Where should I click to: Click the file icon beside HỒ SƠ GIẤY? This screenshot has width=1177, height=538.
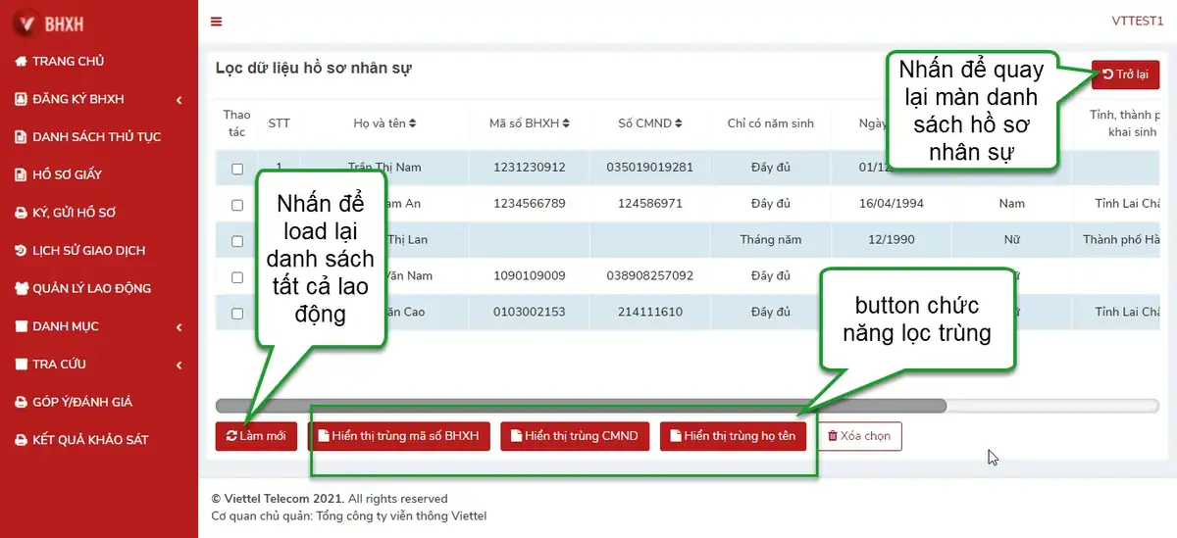(x=20, y=174)
